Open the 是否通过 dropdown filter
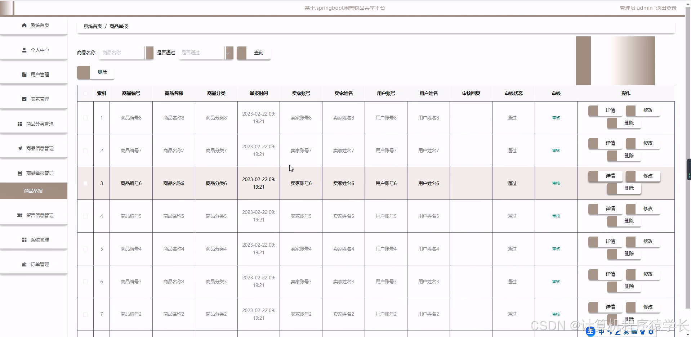Image resolution: width=691 pixels, height=337 pixels. [x=206, y=53]
